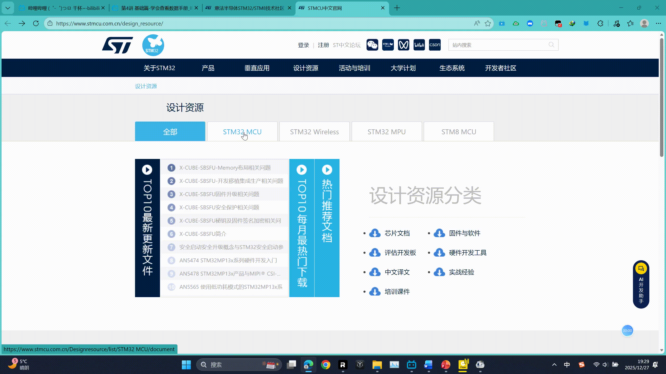Click the STM32 butterfly logo
The image size is (666, 374).
[x=153, y=45]
